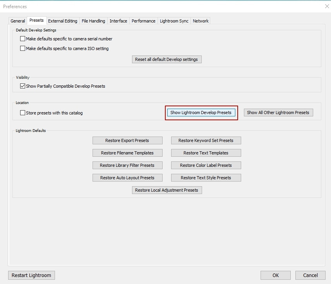Viewport: 331px width, 284px height.
Task: Select the Presets tab
Action: pos(37,20)
